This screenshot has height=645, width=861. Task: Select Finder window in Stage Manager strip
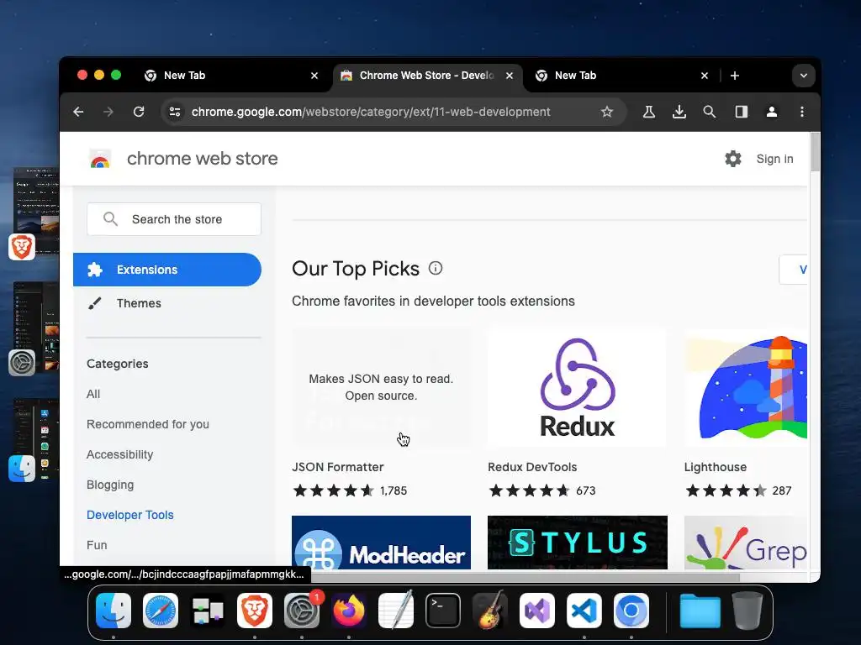[x=35, y=440]
